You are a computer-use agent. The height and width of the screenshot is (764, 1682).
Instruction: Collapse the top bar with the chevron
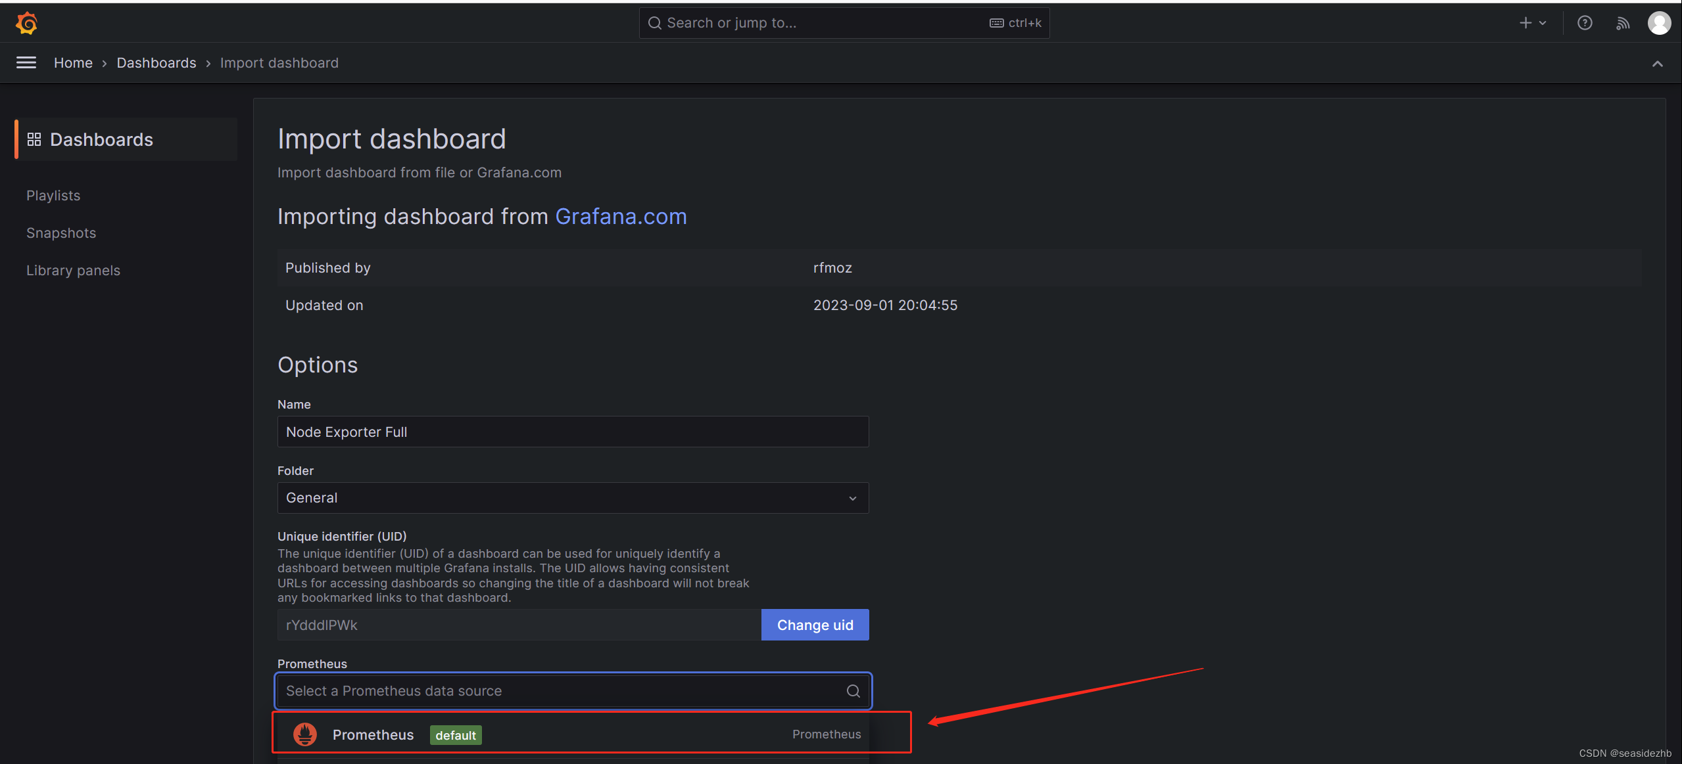(1657, 63)
